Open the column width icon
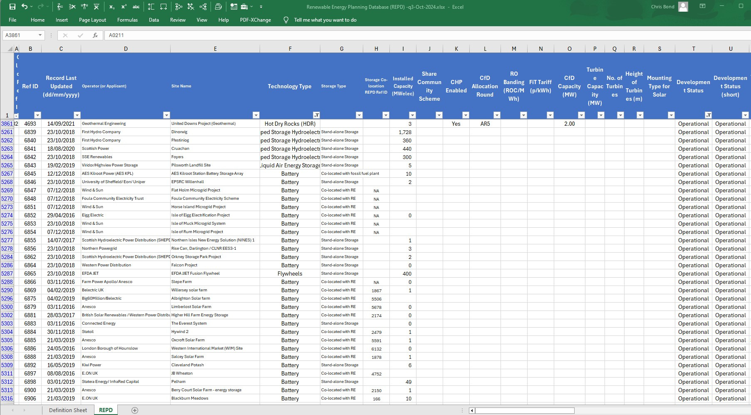 (164, 7)
